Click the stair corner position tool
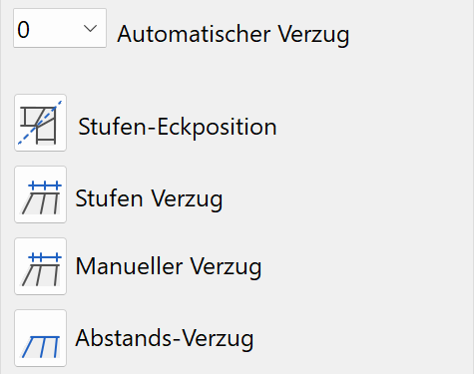Viewport: 474px width, 374px height. pyautogui.click(x=40, y=123)
